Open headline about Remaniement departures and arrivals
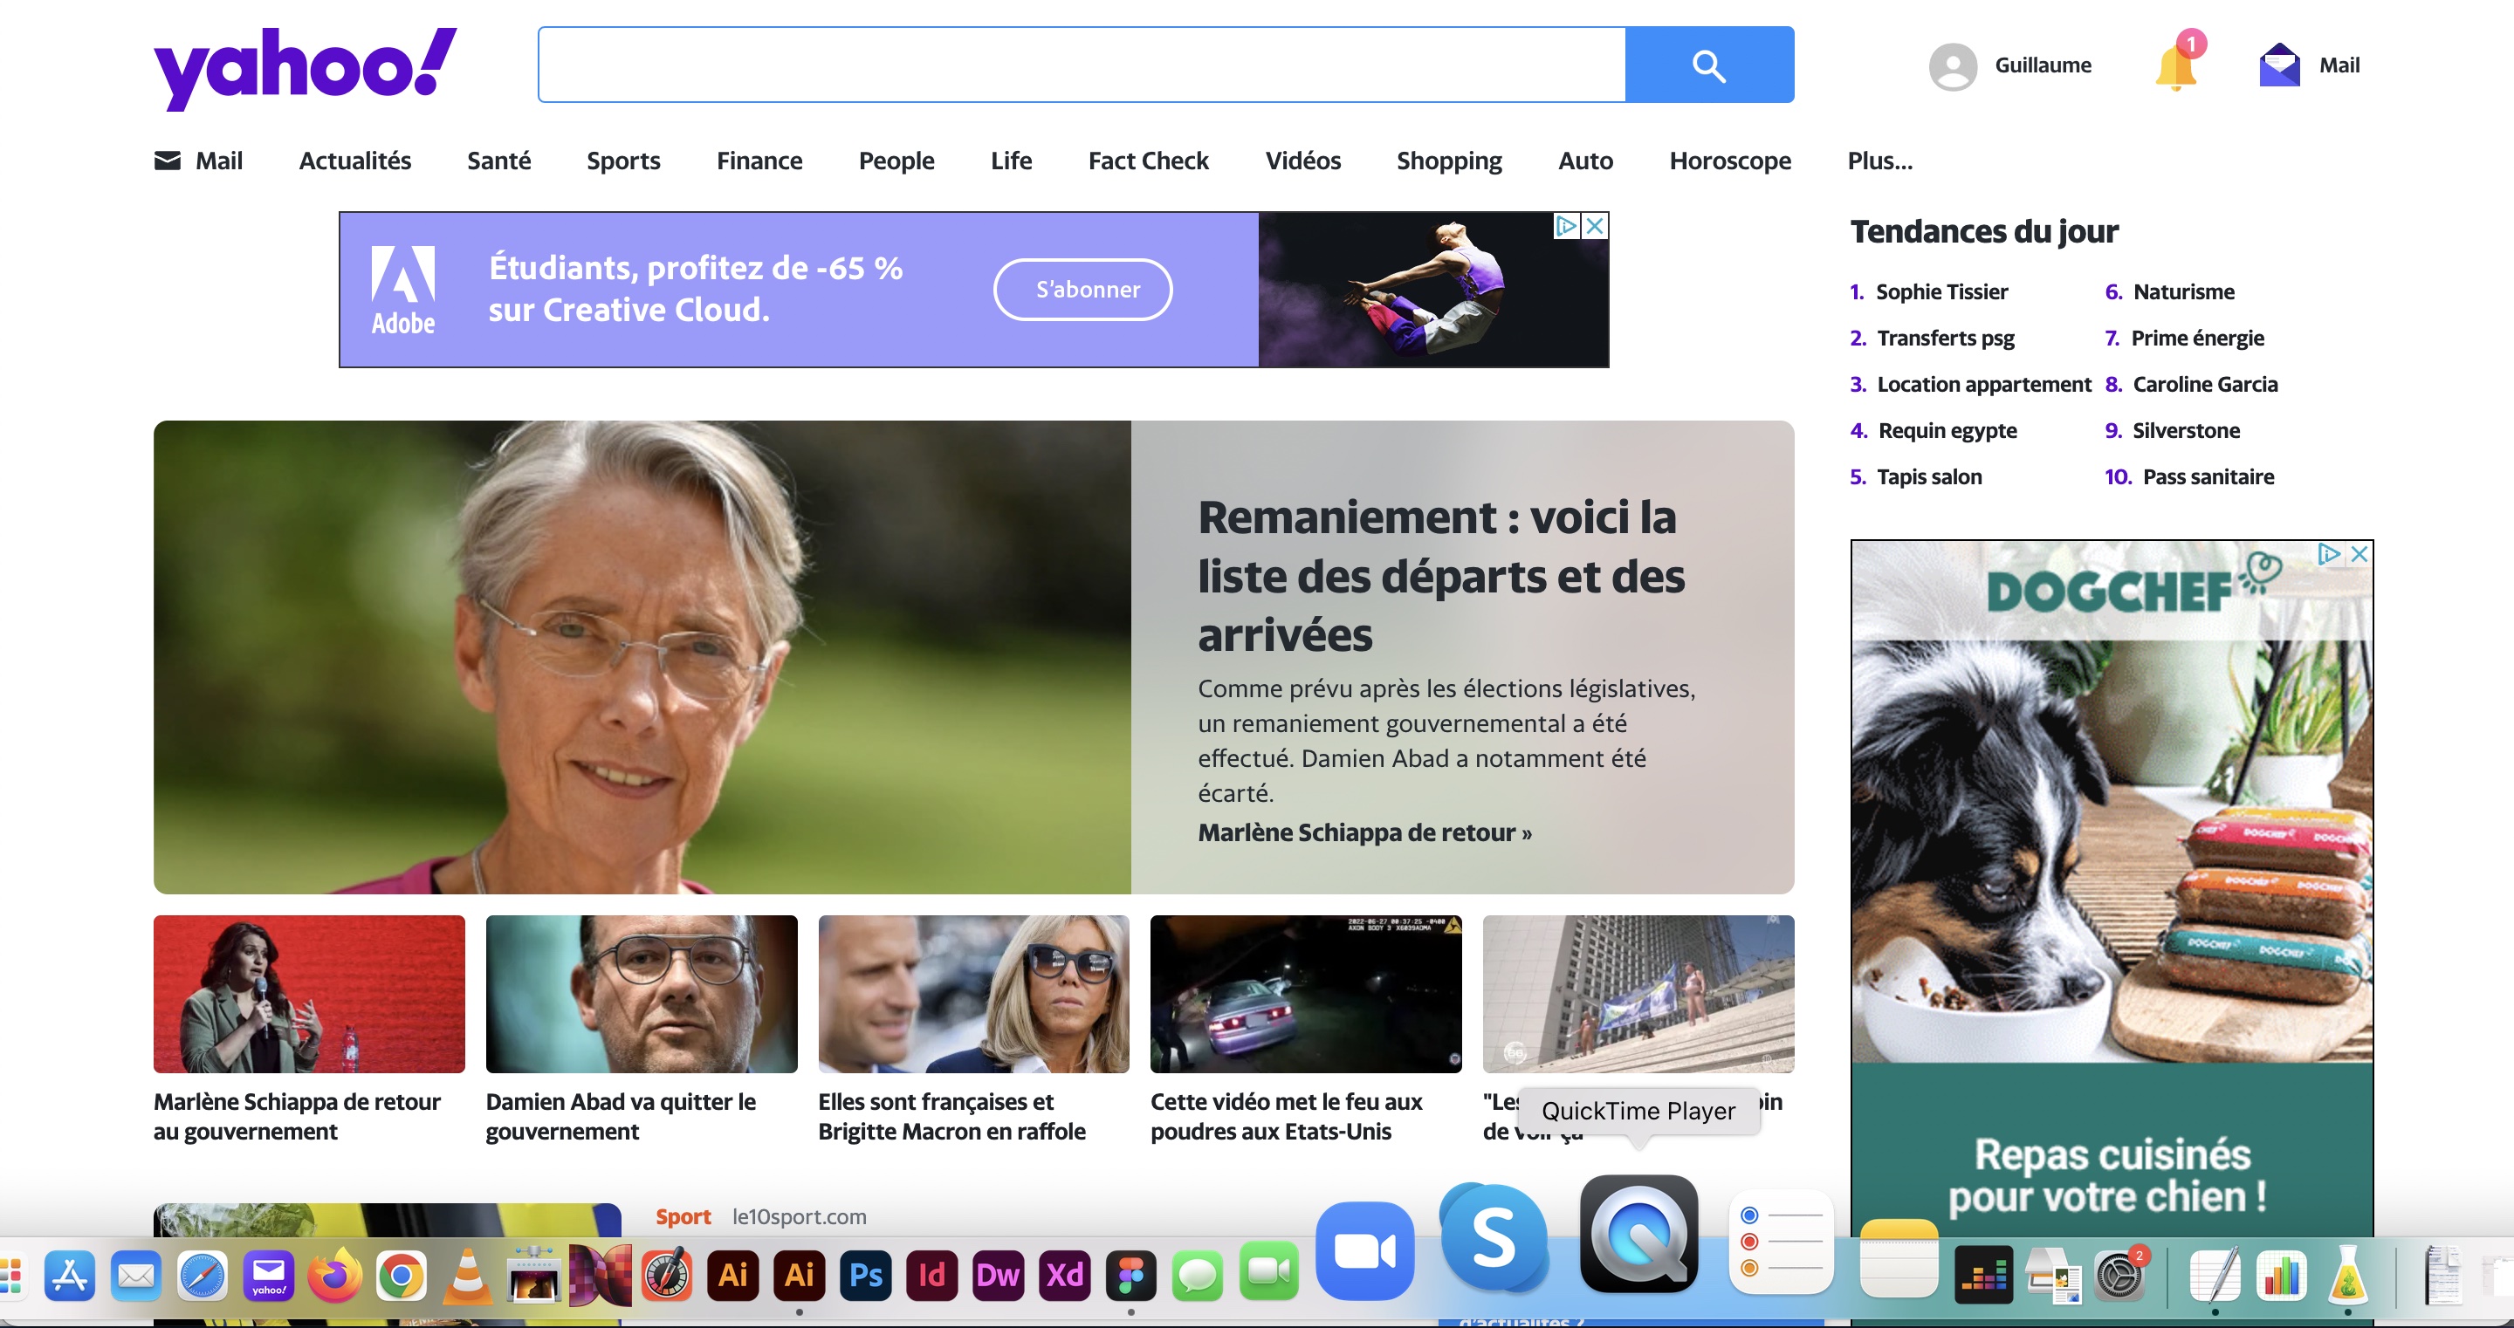 (1440, 576)
